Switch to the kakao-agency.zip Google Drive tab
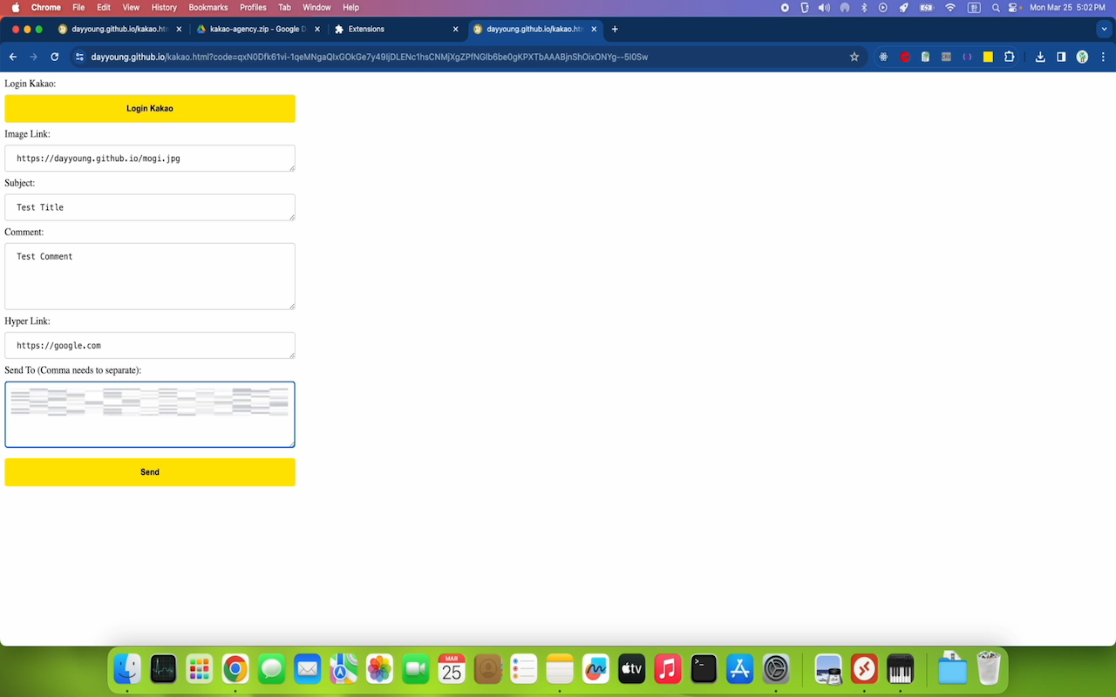Screen dimensions: 1116x697 [x=259, y=29]
